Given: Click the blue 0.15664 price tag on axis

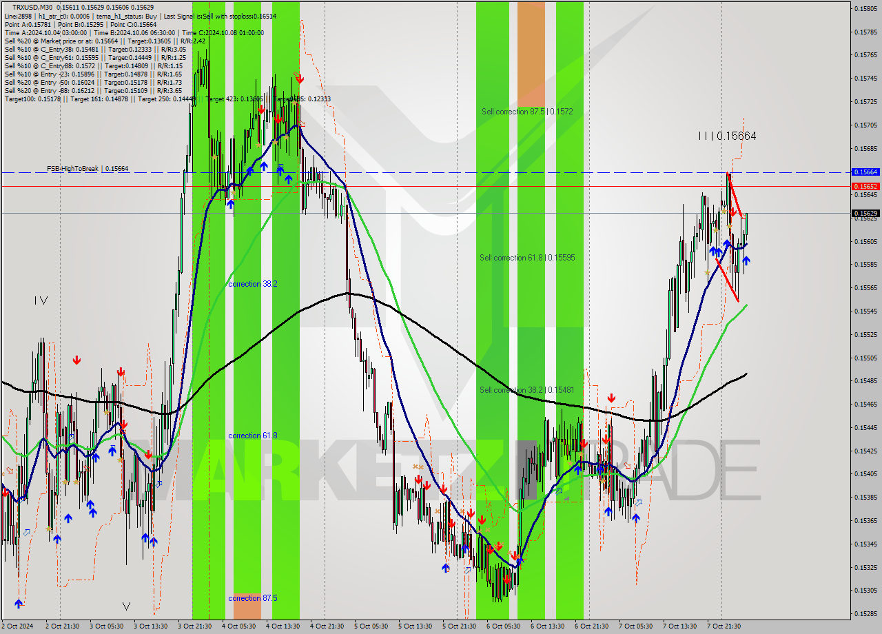Looking at the screenshot, I should (865, 172).
